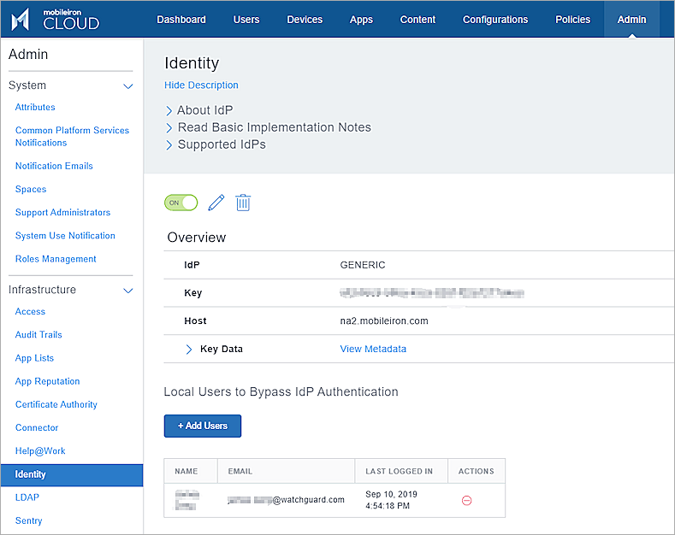Image resolution: width=675 pixels, height=535 pixels.
Task: Open Certificate Authority in sidebar
Action: coord(56,404)
